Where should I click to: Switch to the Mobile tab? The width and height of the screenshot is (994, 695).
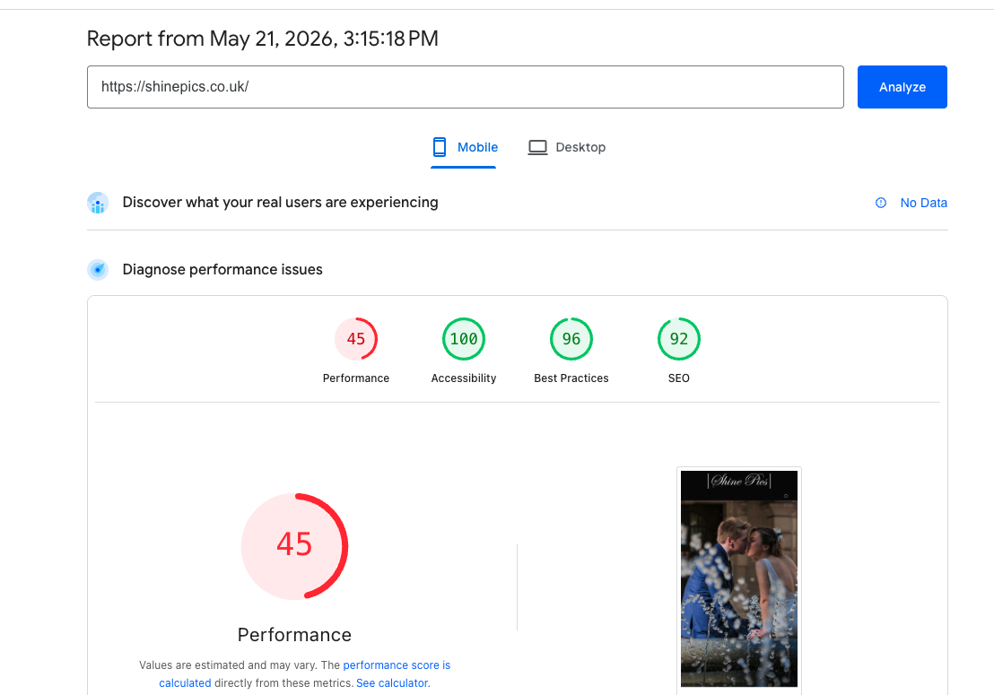point(464,148)
